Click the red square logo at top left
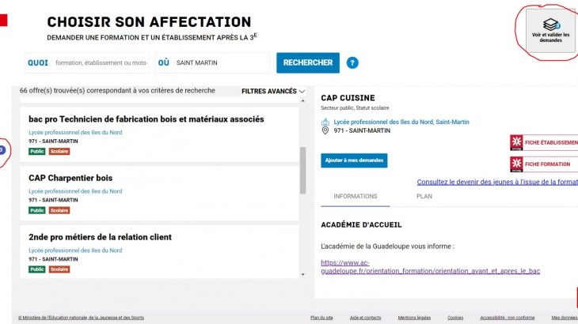This screenshot has width=578, height=324. [3, 20]
